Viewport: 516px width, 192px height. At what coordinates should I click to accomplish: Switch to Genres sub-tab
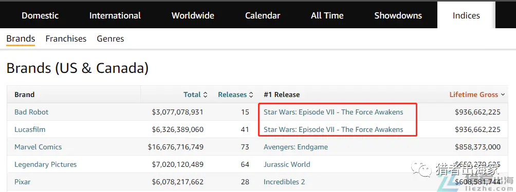click(x=110, y=39)
